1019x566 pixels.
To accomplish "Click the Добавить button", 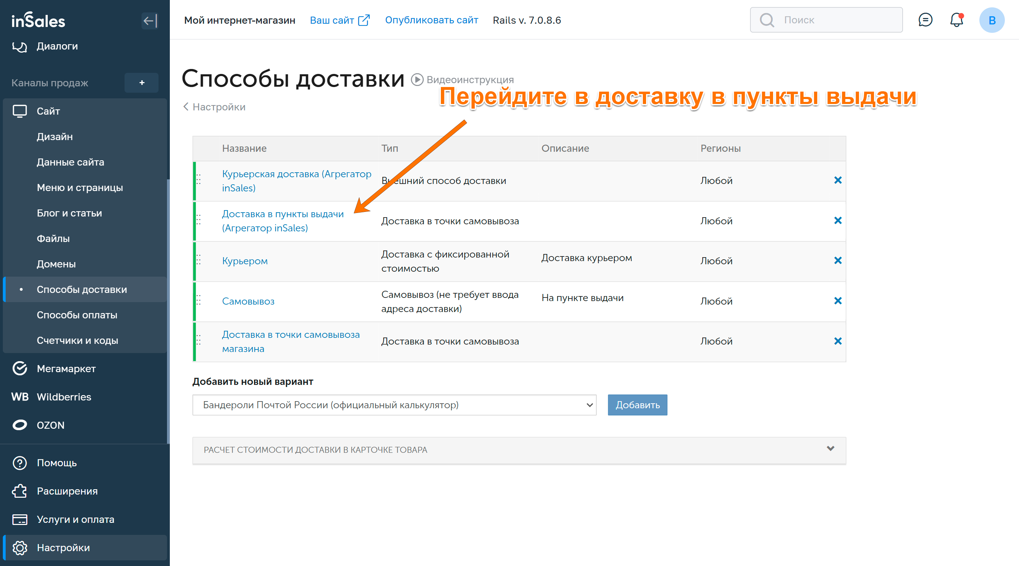I will (x=637, y=405).
